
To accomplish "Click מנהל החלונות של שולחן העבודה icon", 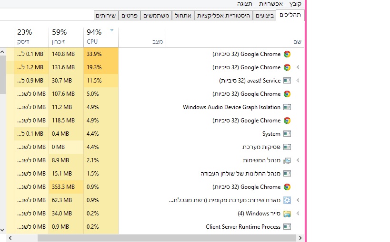I will (287, 174).
